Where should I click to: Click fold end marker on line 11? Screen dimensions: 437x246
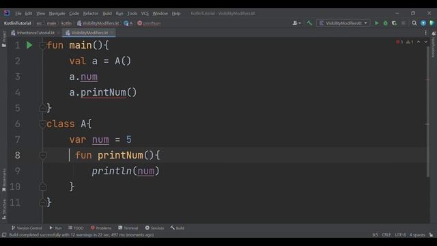point(42,202)
